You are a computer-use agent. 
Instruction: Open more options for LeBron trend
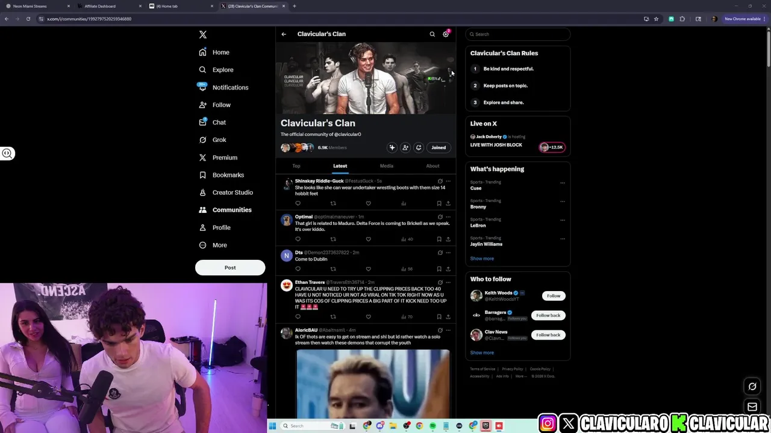[563, 220]
